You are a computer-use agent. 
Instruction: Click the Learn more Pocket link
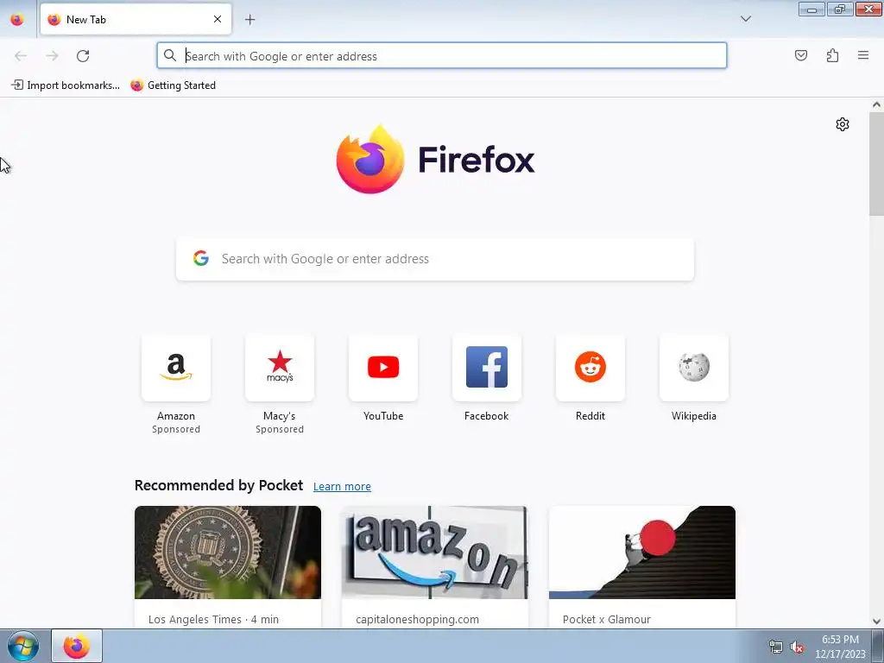point(342,486)
